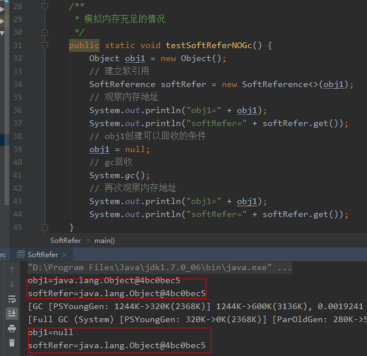Collapse testSoftReferNOGc method fold at line 31
The height and width of the screenshot is (356, 367).
(45, 45)
